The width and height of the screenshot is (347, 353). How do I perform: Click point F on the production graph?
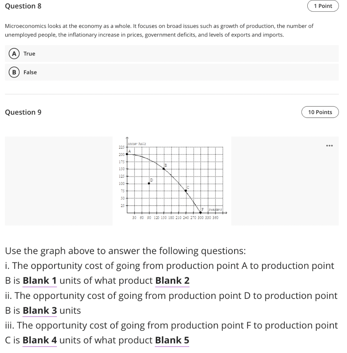tap(200, 212)
